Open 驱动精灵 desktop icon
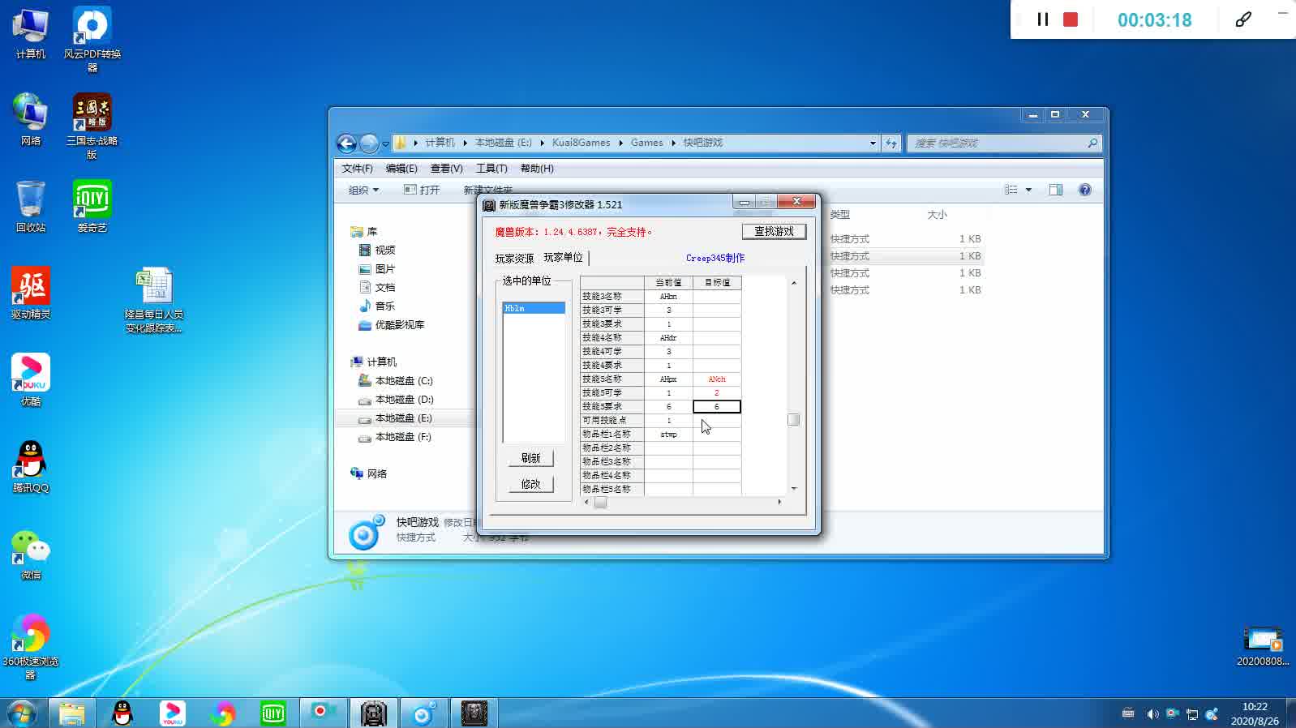 pyautogui.click(x=31, y=293)
